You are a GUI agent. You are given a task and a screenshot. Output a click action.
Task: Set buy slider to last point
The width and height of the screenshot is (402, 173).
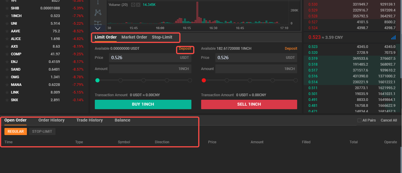(x=190, y=80)
